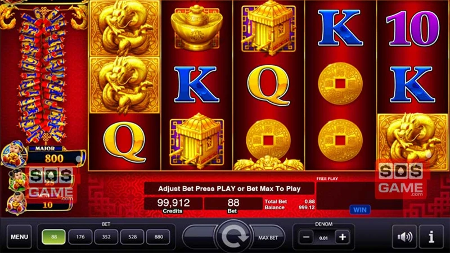
Task: Click the purple 10 symbol on reel five
Action: tap(413, 28)
